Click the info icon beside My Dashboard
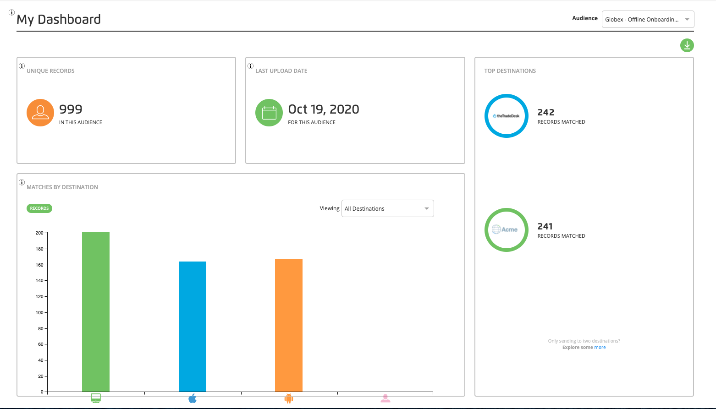Image resolution: width=716 pixels, height=409 pixels. point(12,12)
